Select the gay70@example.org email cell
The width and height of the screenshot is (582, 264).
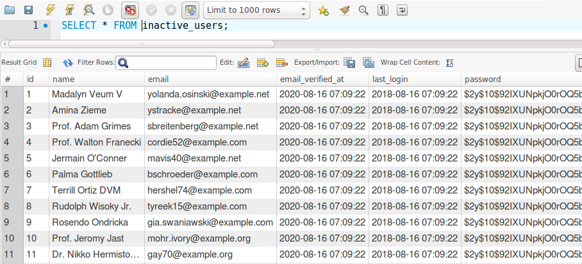210,254
